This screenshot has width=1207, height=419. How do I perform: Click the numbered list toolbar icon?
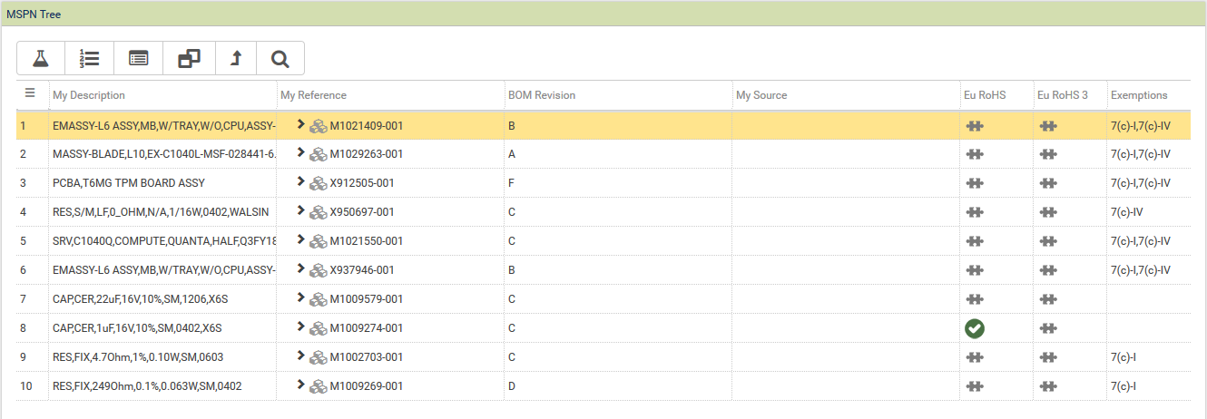[x=89, y=59]
